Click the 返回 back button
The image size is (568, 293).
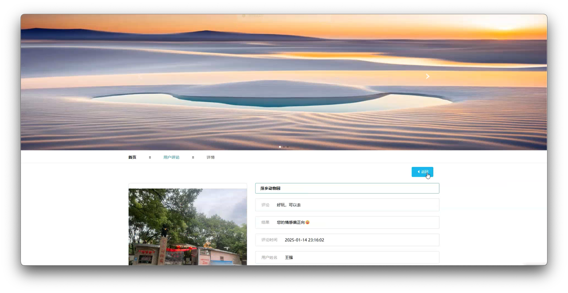click(422, 172)
